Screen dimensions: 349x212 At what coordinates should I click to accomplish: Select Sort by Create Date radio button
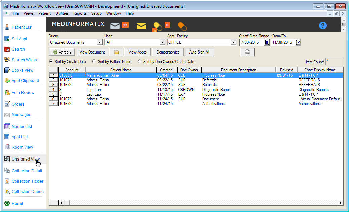pos(51,61)
